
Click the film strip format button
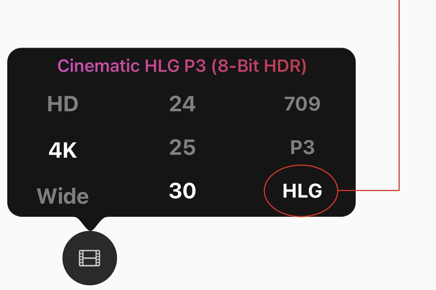90,258
